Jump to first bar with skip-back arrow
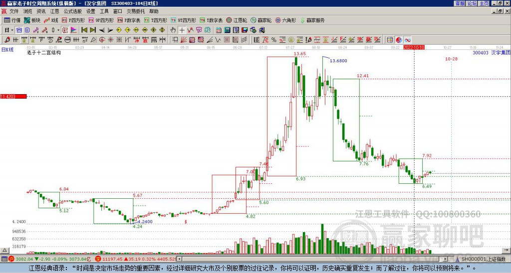This screenshot has width=511, height=273. [84, 30]
